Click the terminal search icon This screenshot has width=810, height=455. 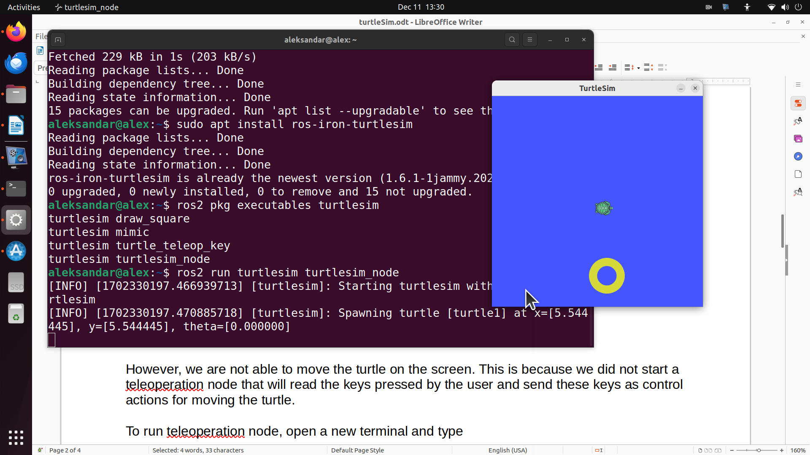click(x=512, y=40)
